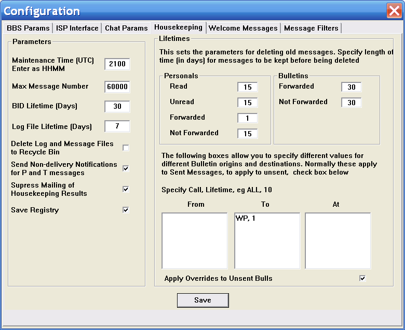Open the Message Filters tab
Viewport: 405px width, 330px height.
311,28
